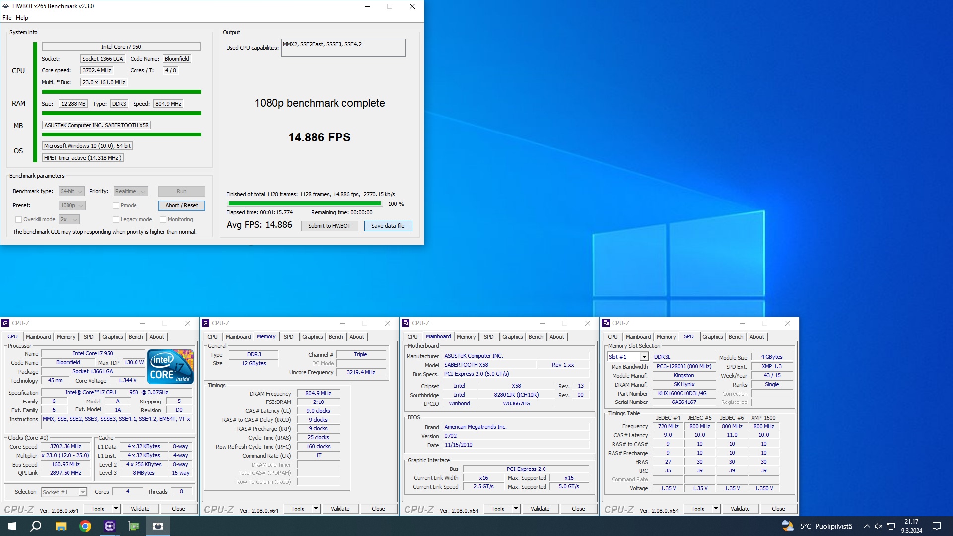Click Save data file button

click(x=388, y=226)
